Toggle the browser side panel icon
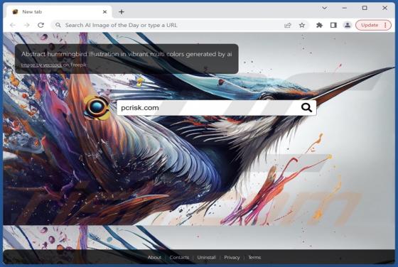This screenshot has height=267, width=398. coord(333,25)
